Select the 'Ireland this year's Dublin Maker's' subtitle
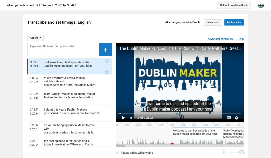 coord(70,114)
